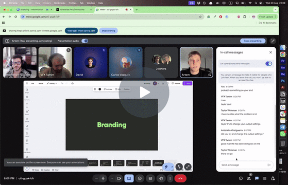Open the people panel icon
288x185 pixels.
pyautogui.click(x=249, y=178)
